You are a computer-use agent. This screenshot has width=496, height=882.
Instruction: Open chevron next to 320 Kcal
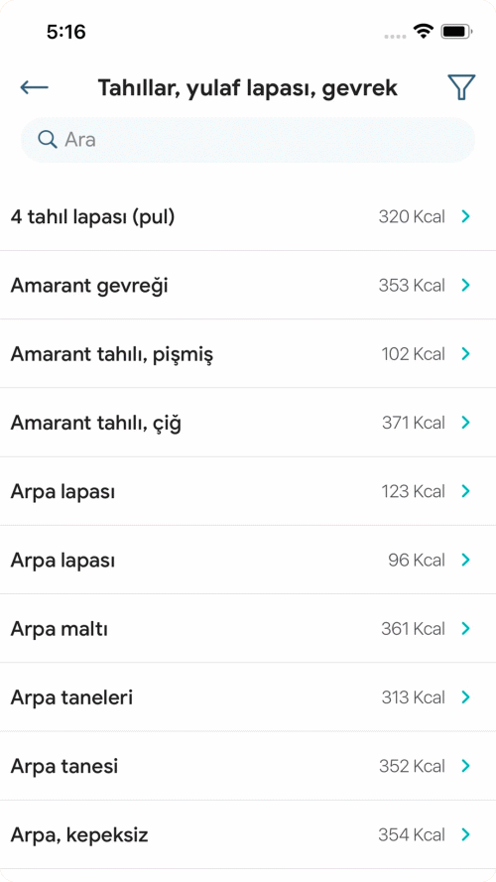pyautogui.click(x=465, y=216)
